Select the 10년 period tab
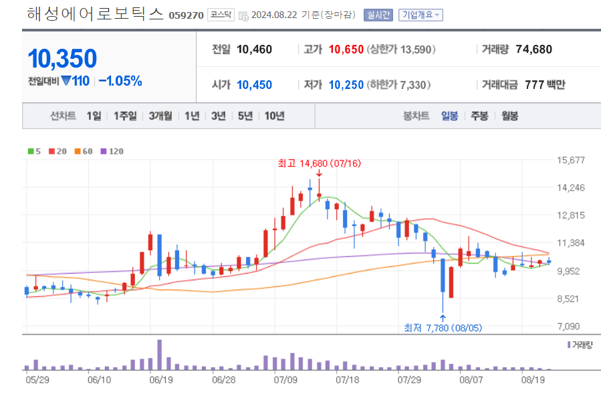 point(275,116)
